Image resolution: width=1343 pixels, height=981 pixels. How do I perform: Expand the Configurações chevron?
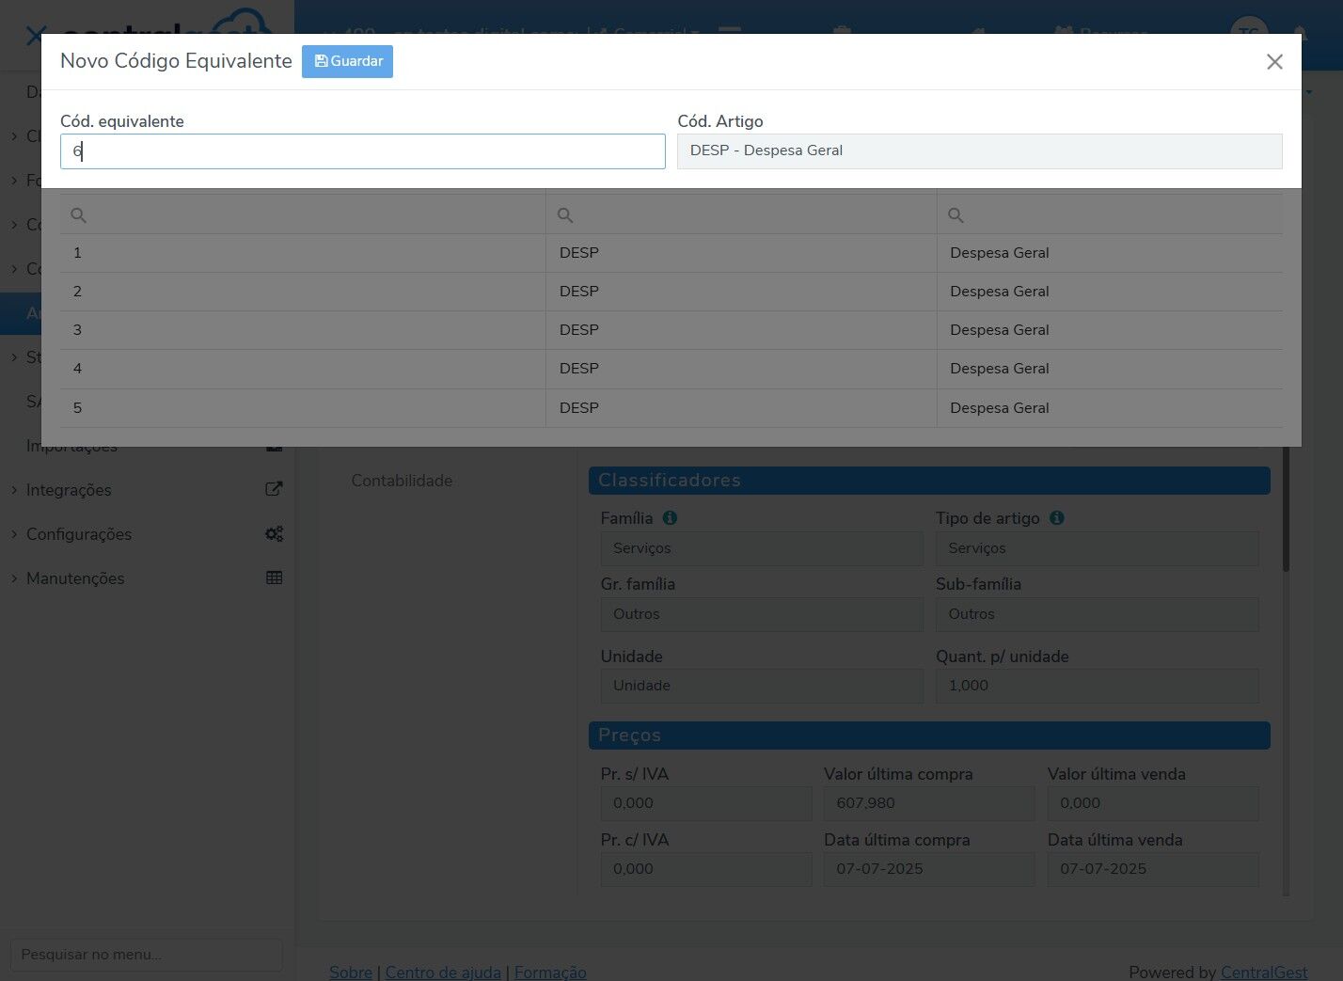tap(14, 534)
